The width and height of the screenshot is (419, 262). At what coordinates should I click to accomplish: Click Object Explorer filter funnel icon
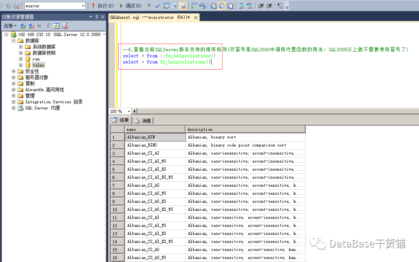click(48, 26)
